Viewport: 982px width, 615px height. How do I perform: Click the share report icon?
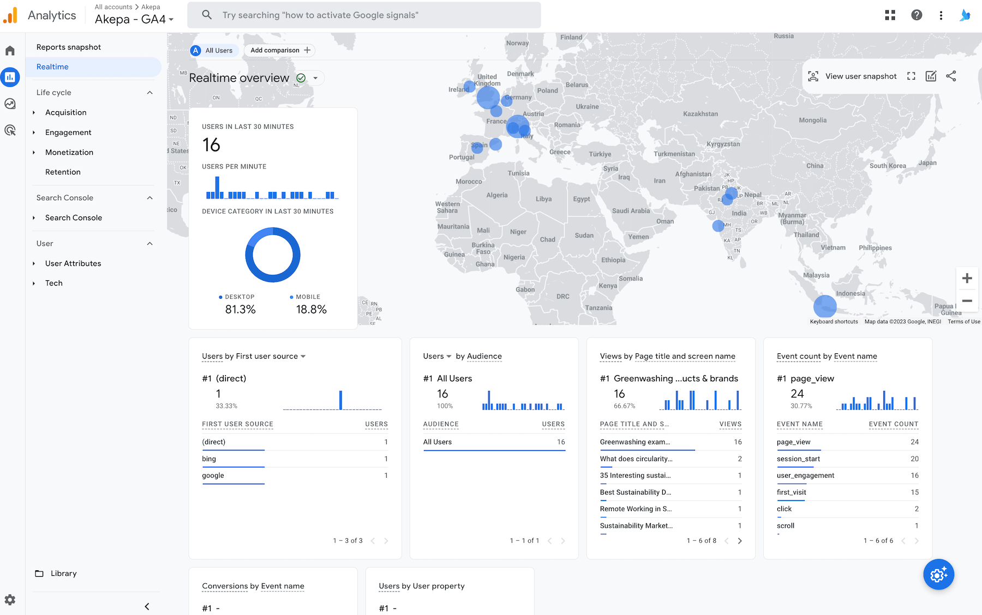pyautogui.click(x=951, y=76)
